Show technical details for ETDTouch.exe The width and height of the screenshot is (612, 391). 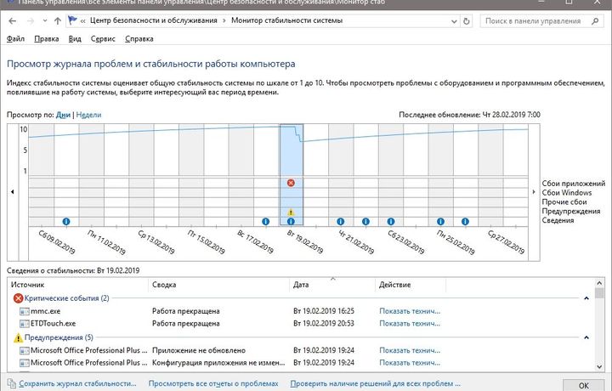[410, 324]
